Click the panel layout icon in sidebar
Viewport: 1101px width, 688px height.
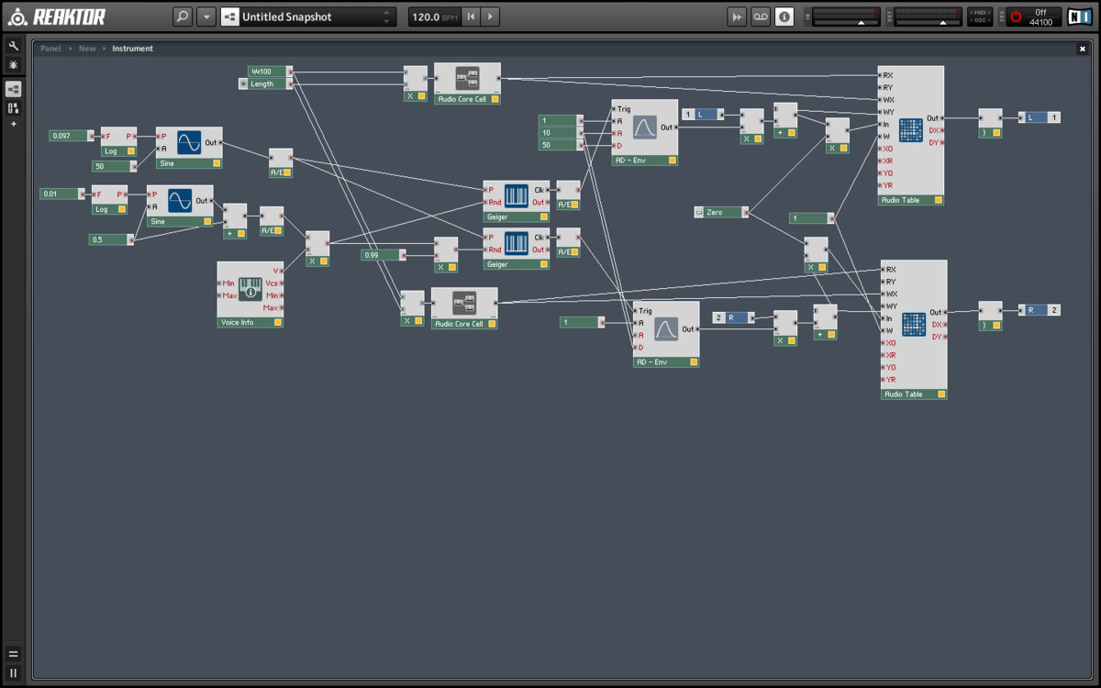tap(14, 108)
